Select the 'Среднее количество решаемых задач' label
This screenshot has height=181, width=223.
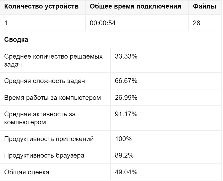coord(53,60)
